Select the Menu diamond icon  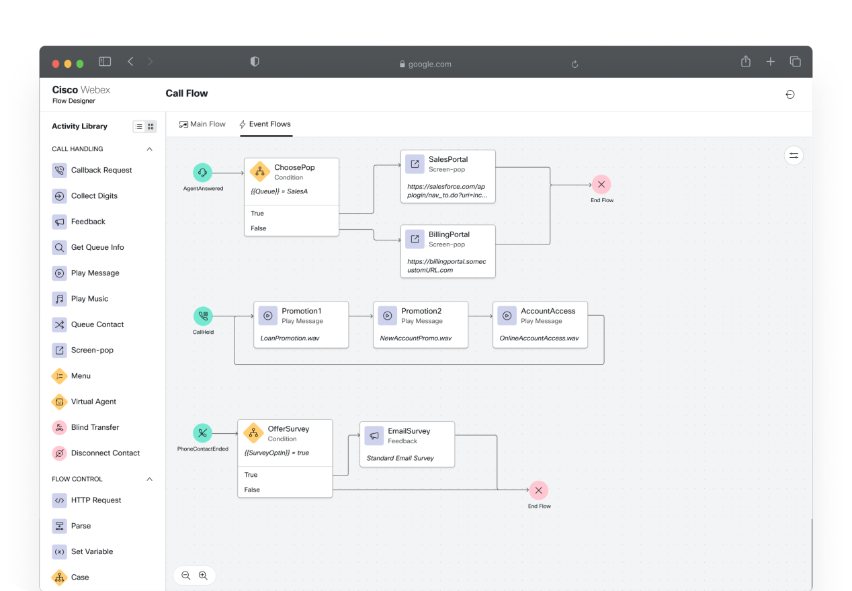coord(59,376)
